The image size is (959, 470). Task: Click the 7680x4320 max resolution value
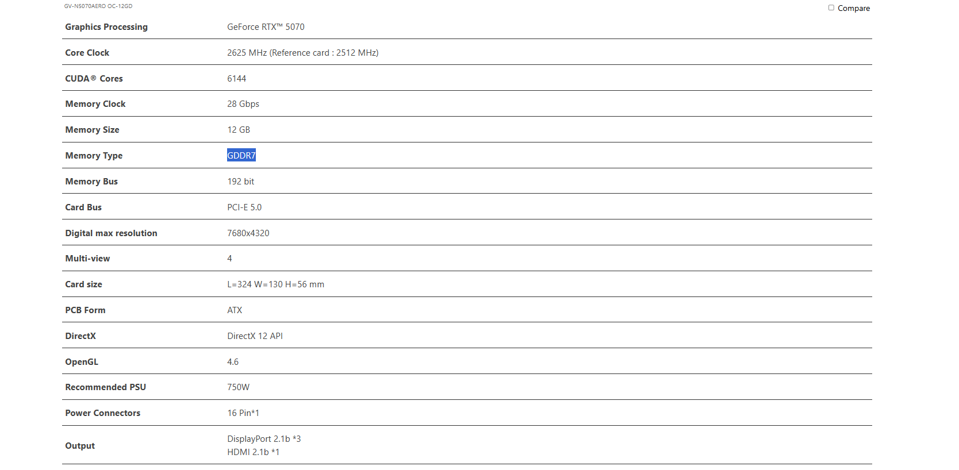coord(248,233)
